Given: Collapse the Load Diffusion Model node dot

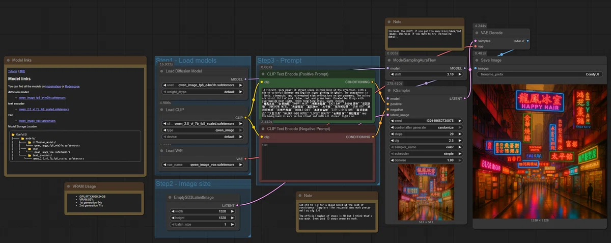Looking at the screenshot, I should [x=161, y=71].
